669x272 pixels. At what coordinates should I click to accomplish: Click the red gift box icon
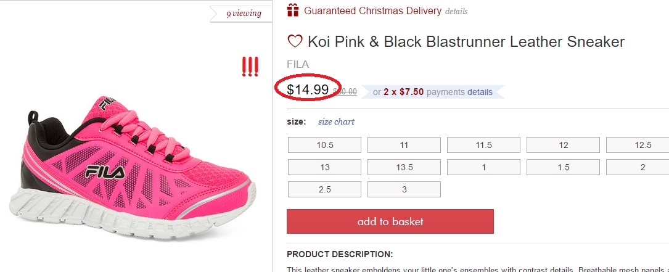click(293, 10)
